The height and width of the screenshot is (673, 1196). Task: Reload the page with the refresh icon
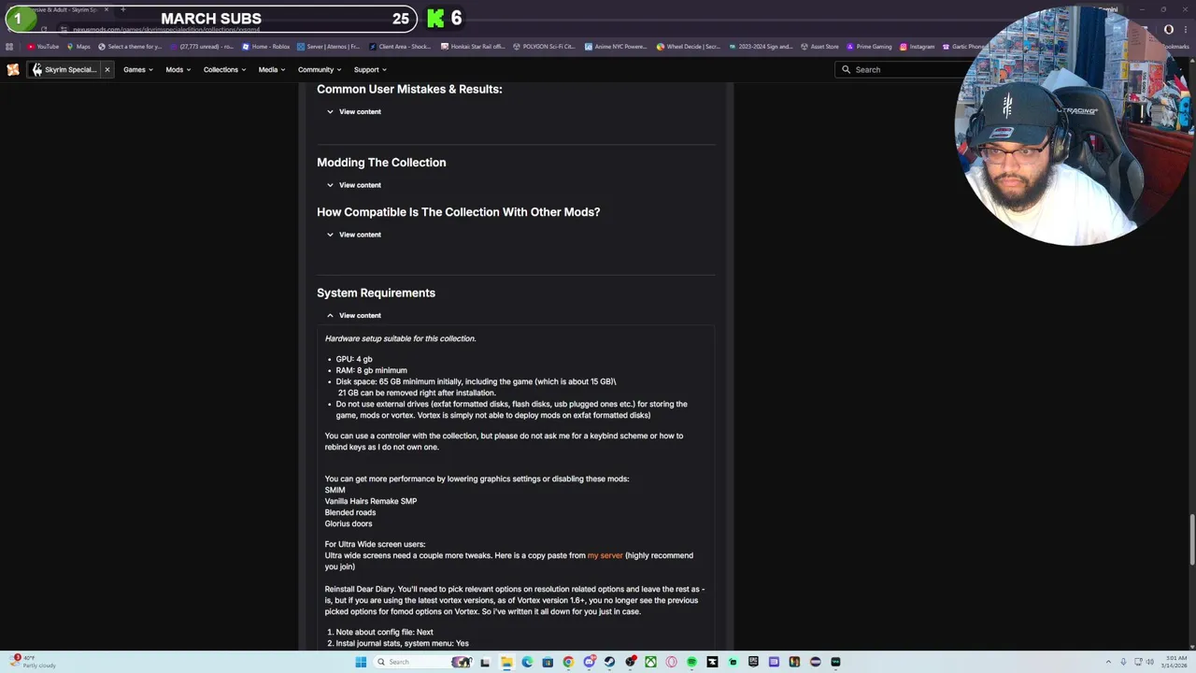pos(43,29)
